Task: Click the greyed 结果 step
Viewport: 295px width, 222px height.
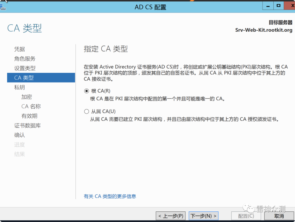Action: coord(20,154)
